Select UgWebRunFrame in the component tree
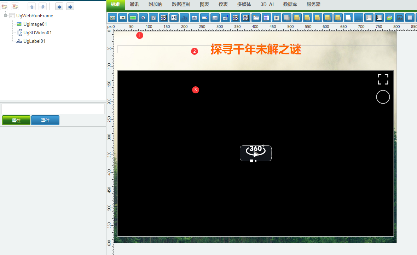 coord(35,16)
